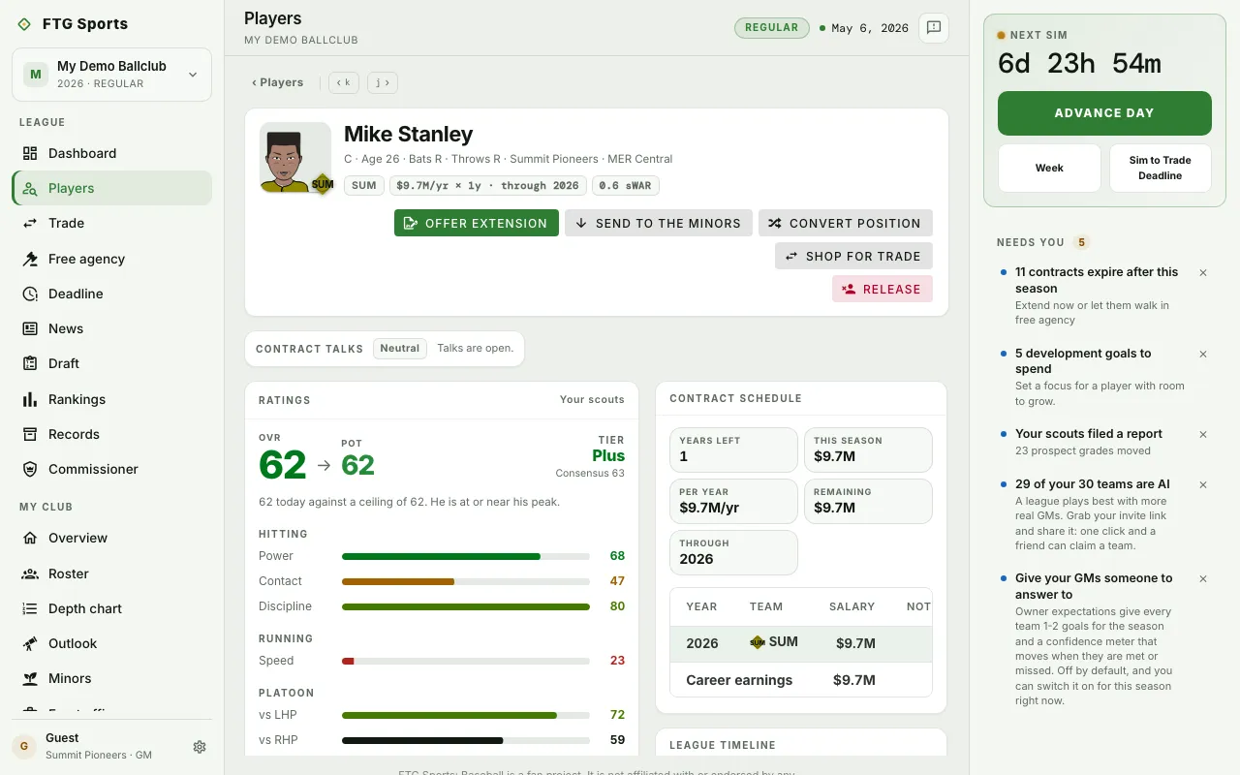The width and height of the screenshot is (1240, 775).
Task: Click the Advance Day button
Action: coord(1104,112)
